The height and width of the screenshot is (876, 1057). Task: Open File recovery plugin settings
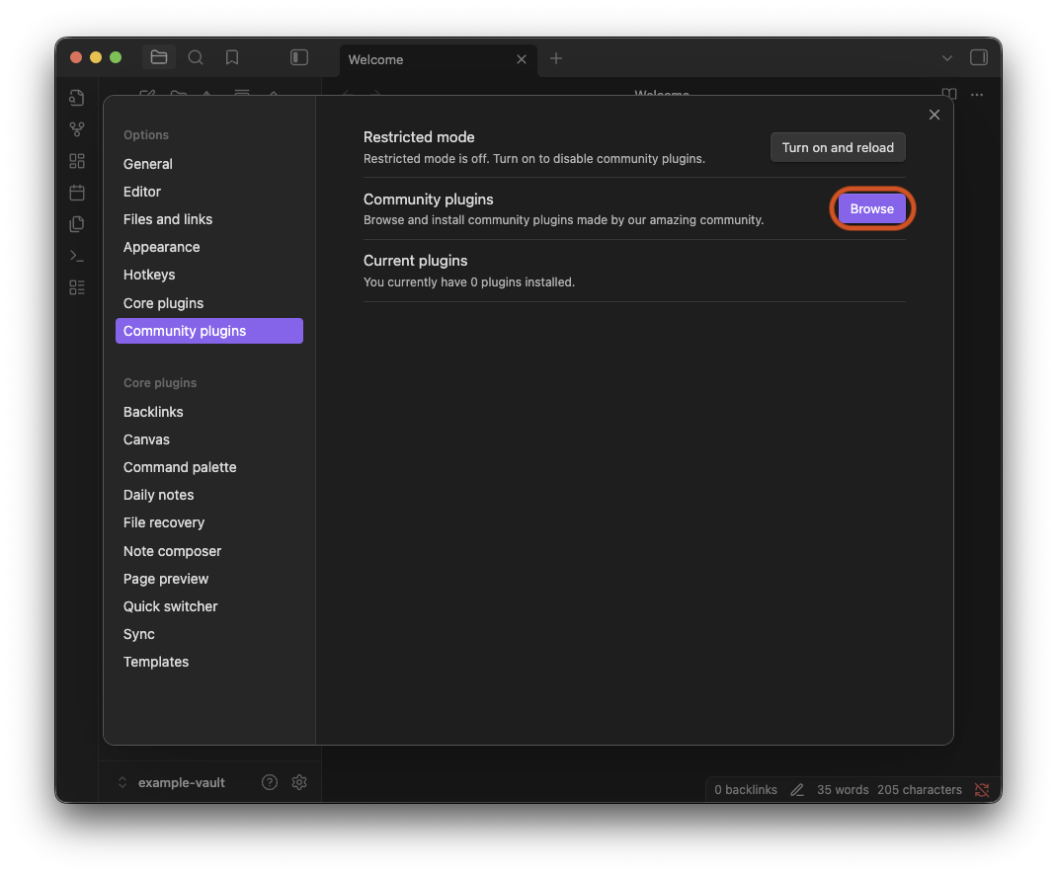click(209, 522)
